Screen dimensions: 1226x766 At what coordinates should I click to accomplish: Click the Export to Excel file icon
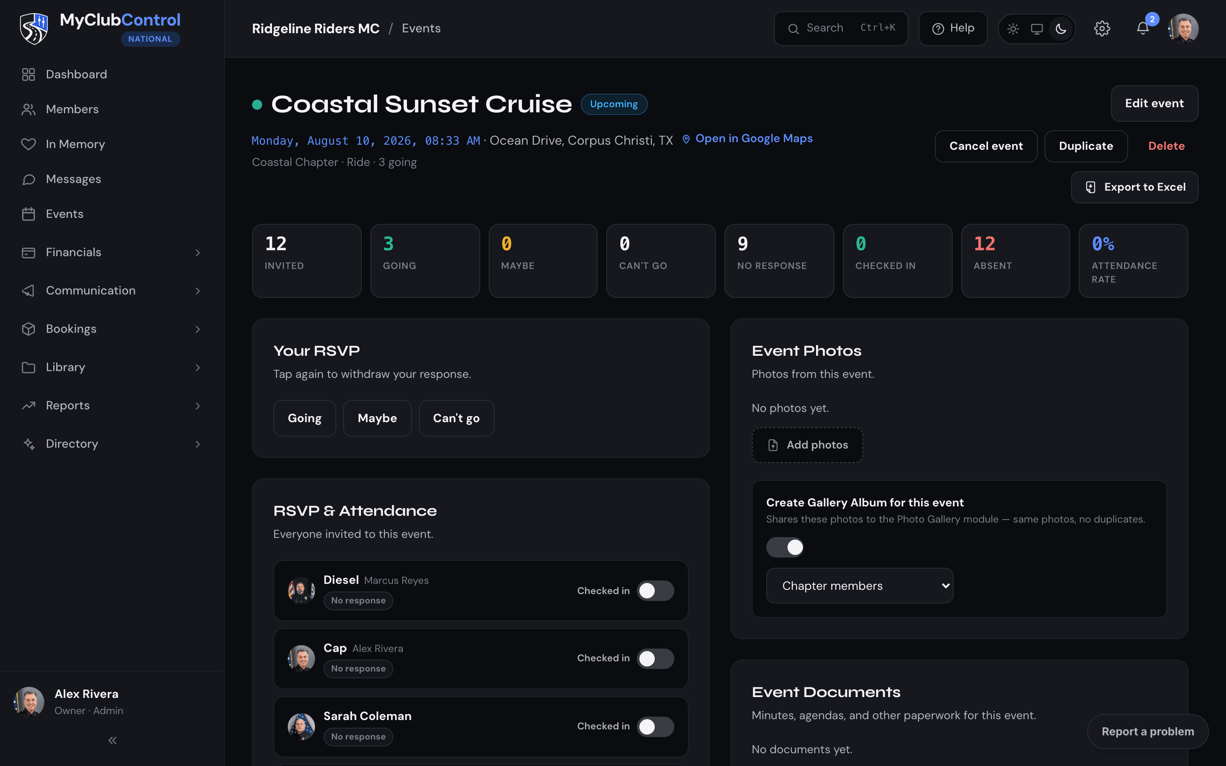click(x=1091, y=187)
